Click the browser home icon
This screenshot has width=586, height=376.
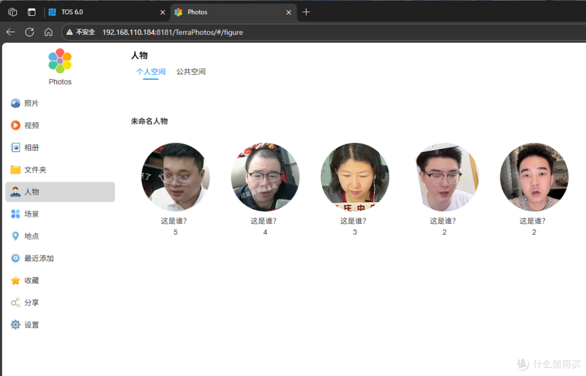click(49, 32)
